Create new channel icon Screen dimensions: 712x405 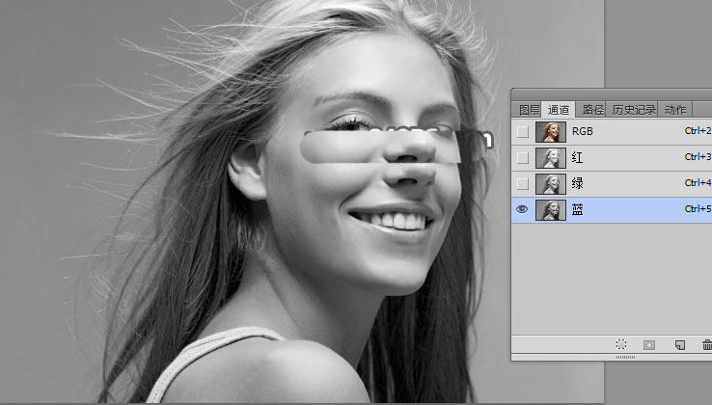pyautogui.click(x=680, y=345)
